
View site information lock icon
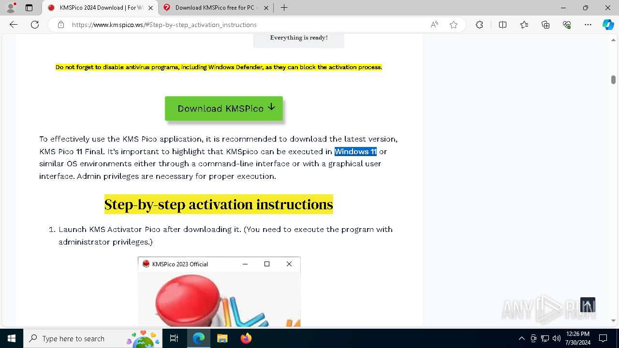[61, 25]
